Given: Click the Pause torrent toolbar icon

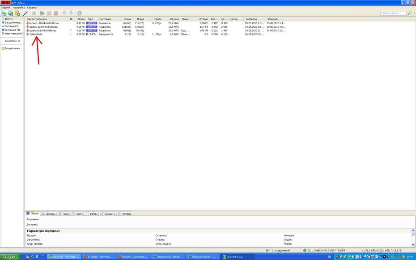Looking at the screenshot, I should [49, 13].
